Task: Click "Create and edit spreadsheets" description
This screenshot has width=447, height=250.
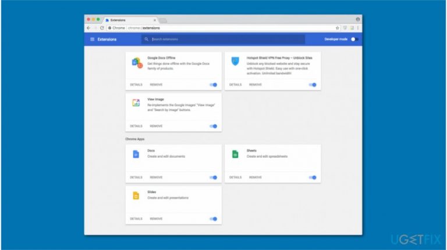Action: pos(267,157)
